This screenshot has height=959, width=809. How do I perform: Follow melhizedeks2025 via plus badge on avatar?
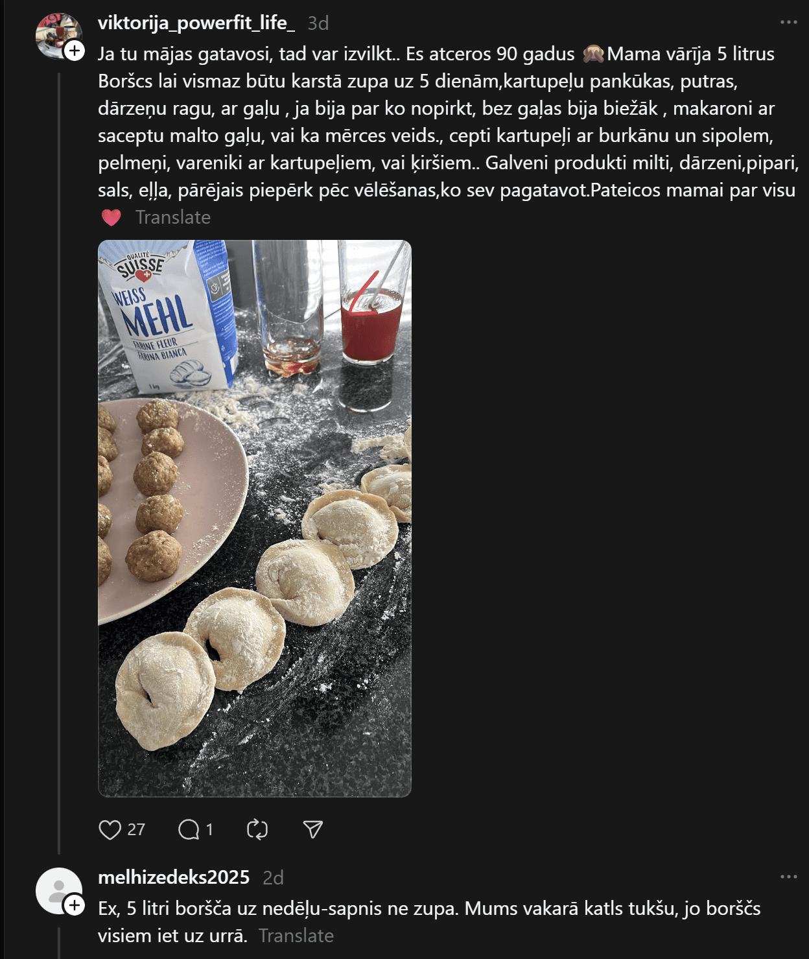(75, 905)
